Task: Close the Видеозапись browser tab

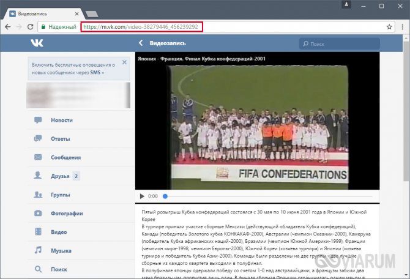Action: [76, 14]
